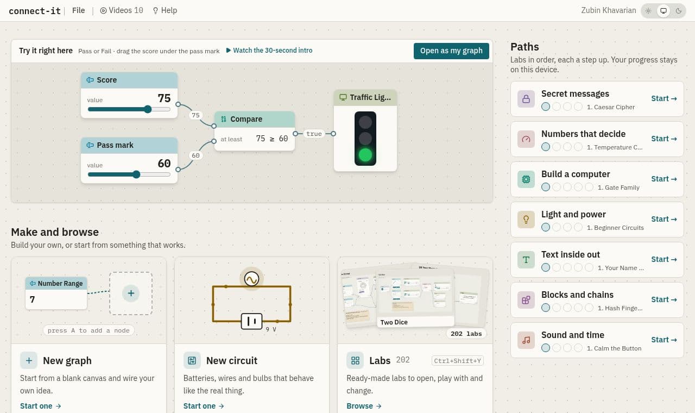Click the grid icon beside Labs
Viewport: 695px width, 413px height.
[356, 360]
